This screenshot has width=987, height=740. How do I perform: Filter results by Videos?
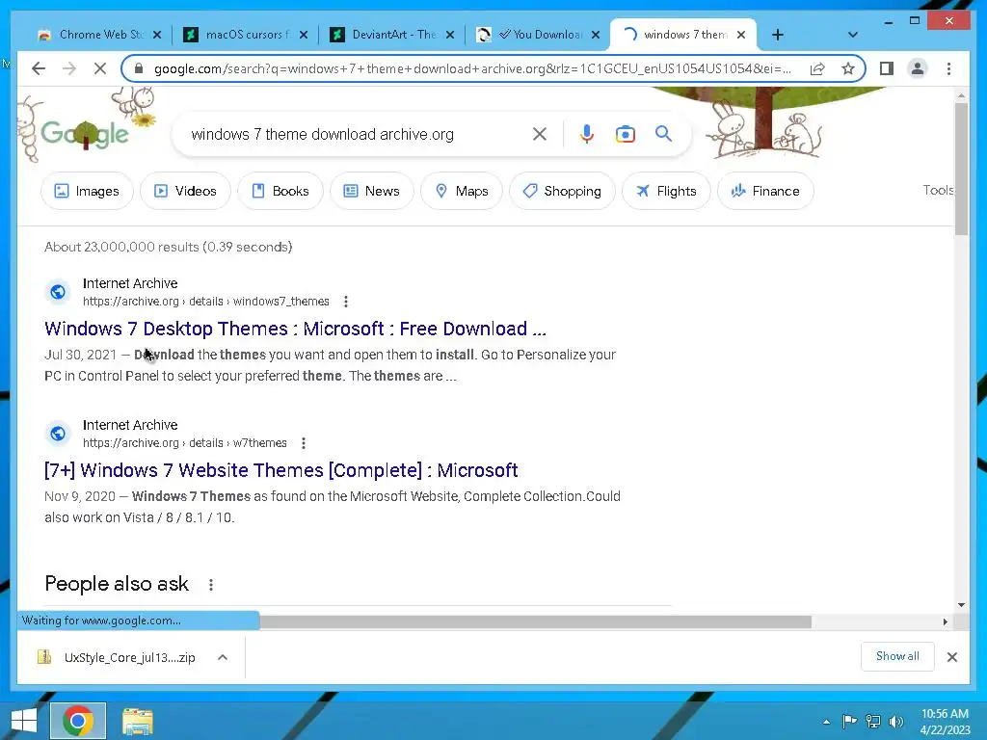pos(185,191)
